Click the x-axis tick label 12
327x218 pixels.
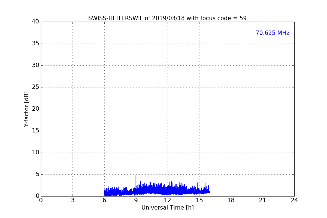pyautogui.click(x=168, y=200)
